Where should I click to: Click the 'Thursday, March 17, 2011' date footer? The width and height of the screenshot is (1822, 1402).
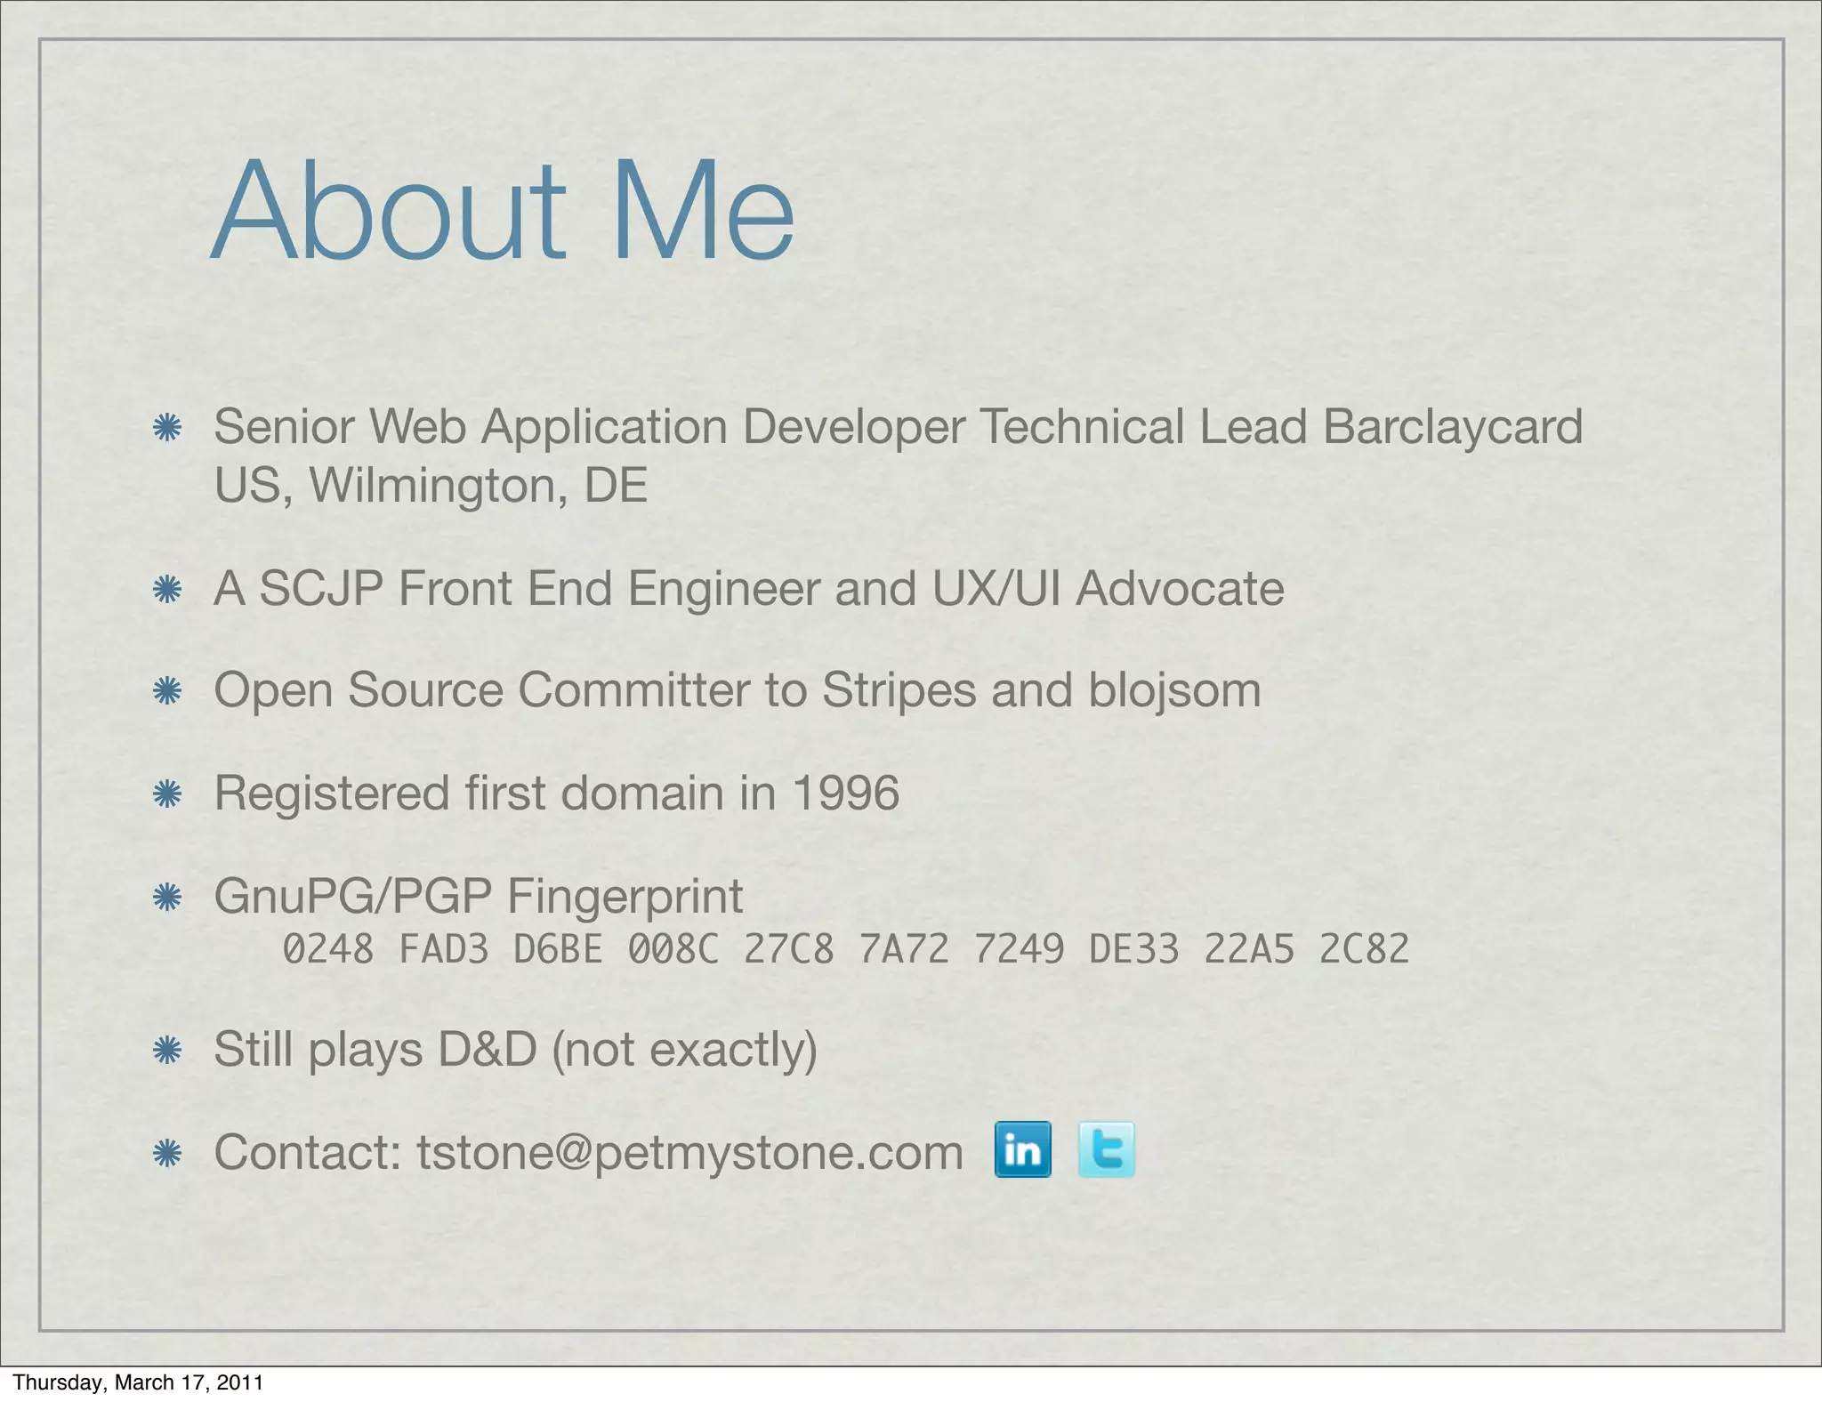(139, 1382)
